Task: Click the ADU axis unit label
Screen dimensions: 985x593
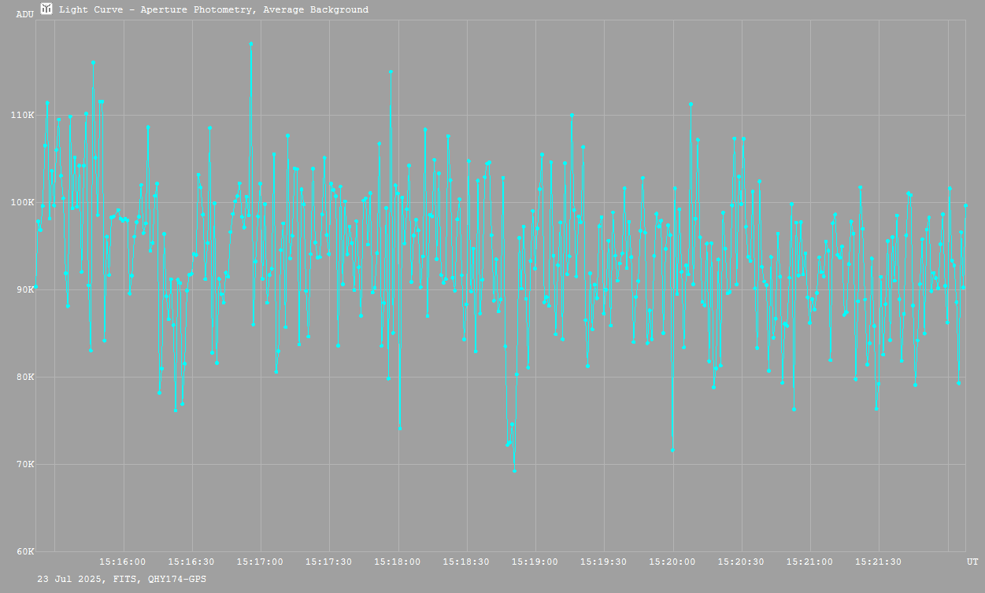Action: pos(24,14)
